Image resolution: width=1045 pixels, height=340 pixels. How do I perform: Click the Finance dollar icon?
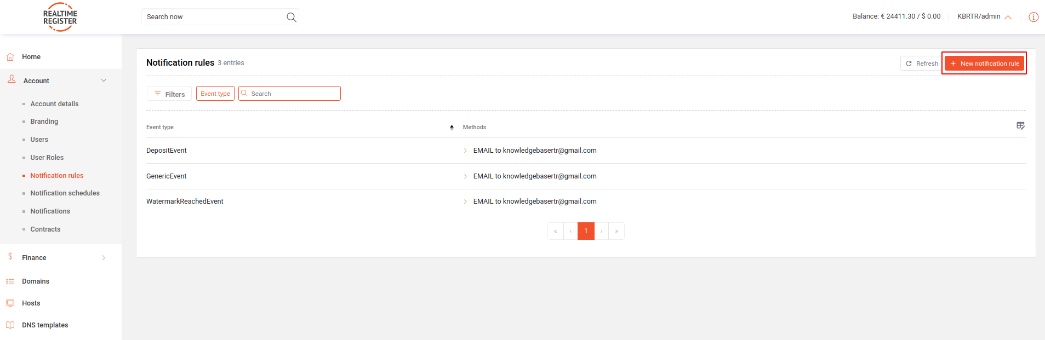click(x=10, y=256)
